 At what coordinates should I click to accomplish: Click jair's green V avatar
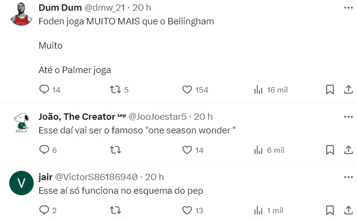click(21, 184)
